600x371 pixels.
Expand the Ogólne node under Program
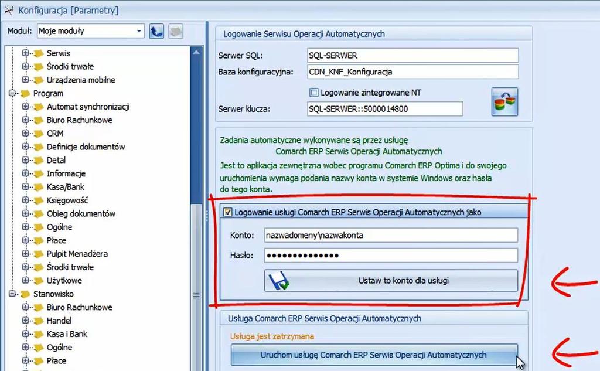coord(26,227)
